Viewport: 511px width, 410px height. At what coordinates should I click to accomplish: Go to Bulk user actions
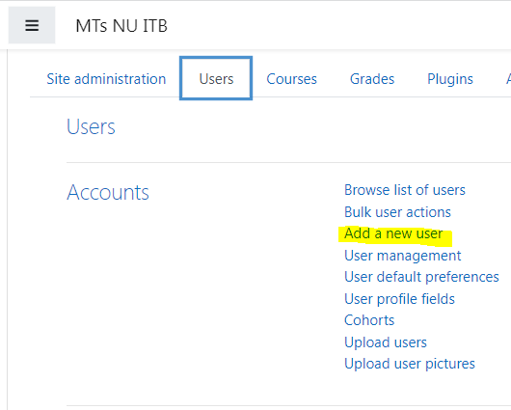[x=397, y=212]
